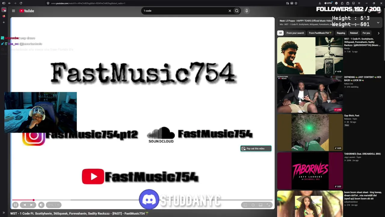Mute the video volume
Viewport: 385px width, 217px height.
pyautogui.click(x=41, y=205)
